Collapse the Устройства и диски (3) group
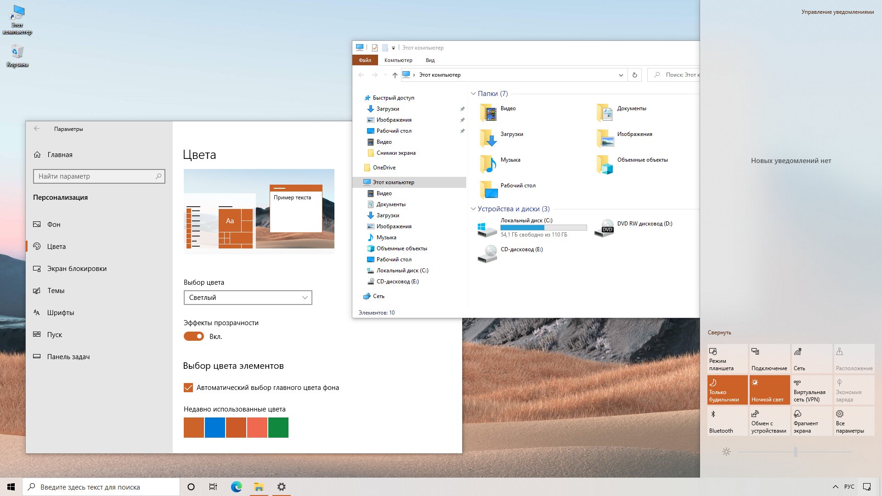The image size is (882, 496). (x=473, y=209)
